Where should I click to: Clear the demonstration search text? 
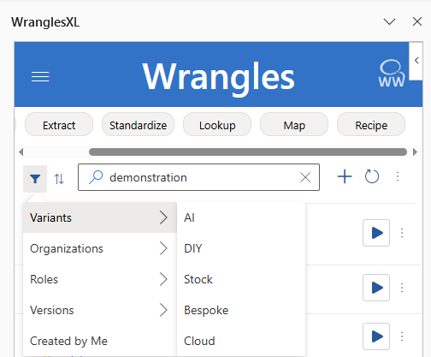305,177
